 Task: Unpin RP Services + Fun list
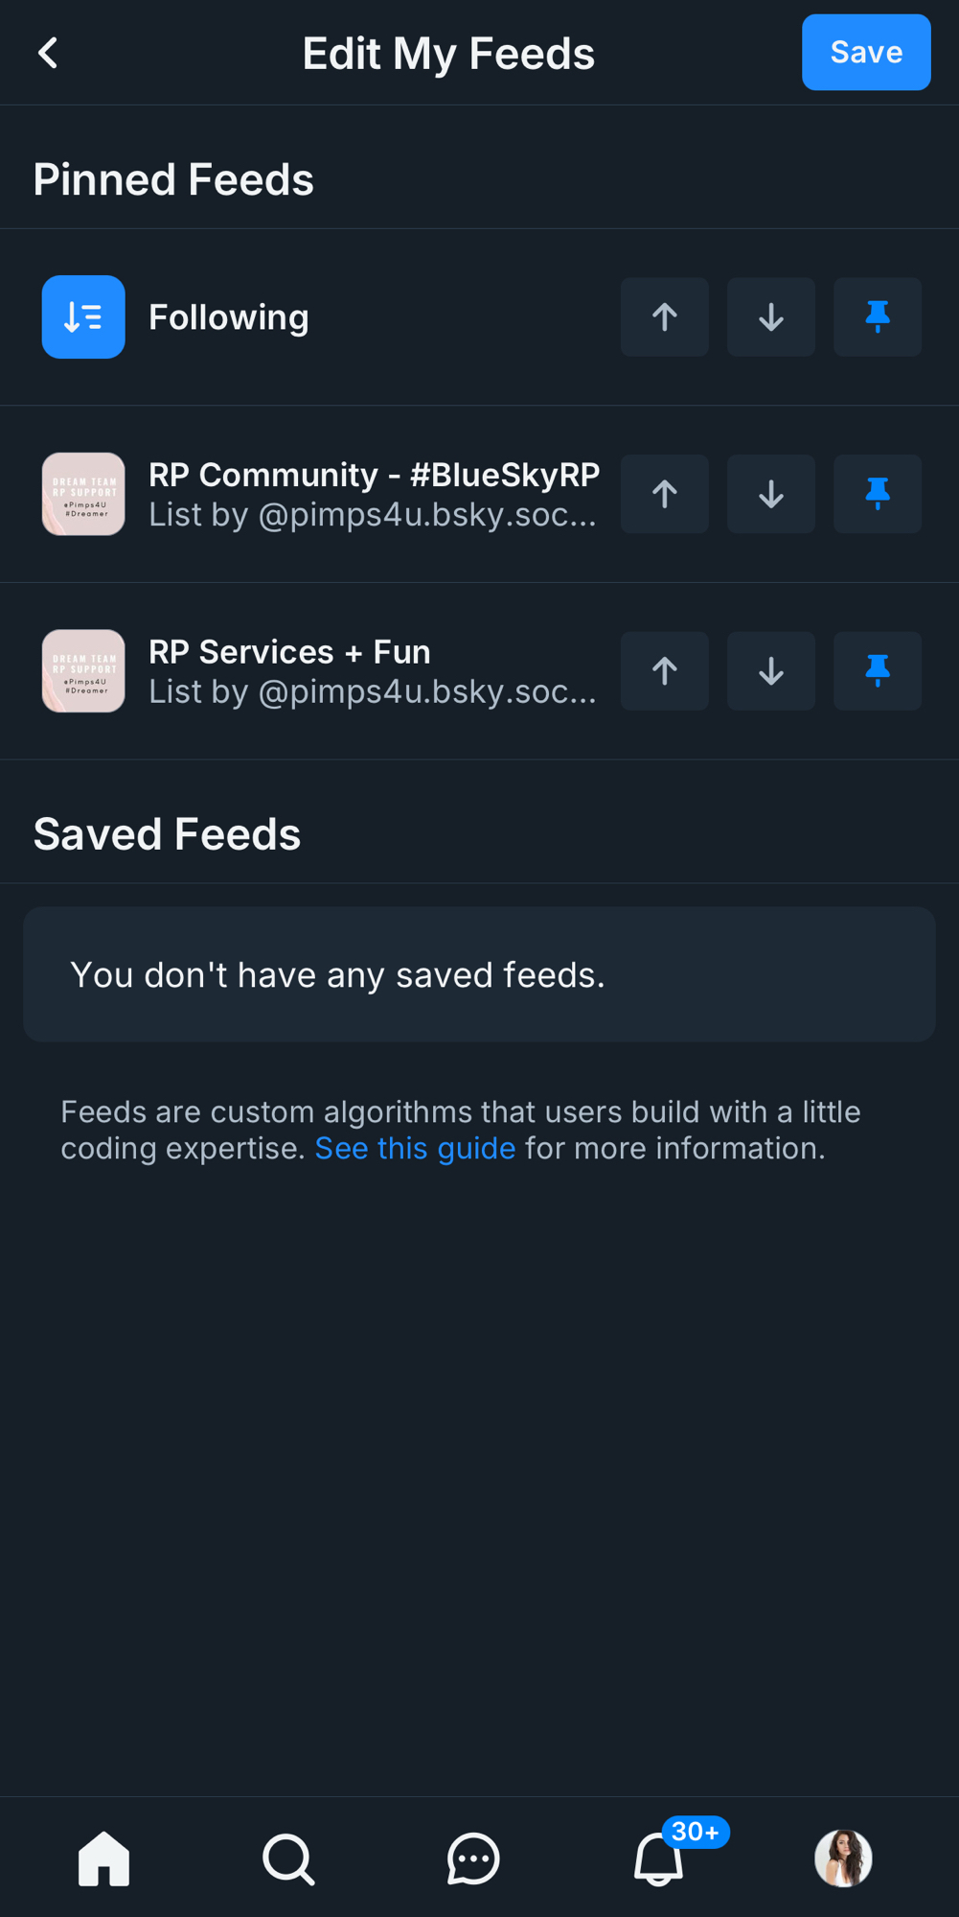pyautogui.click(x=877, y=671)
